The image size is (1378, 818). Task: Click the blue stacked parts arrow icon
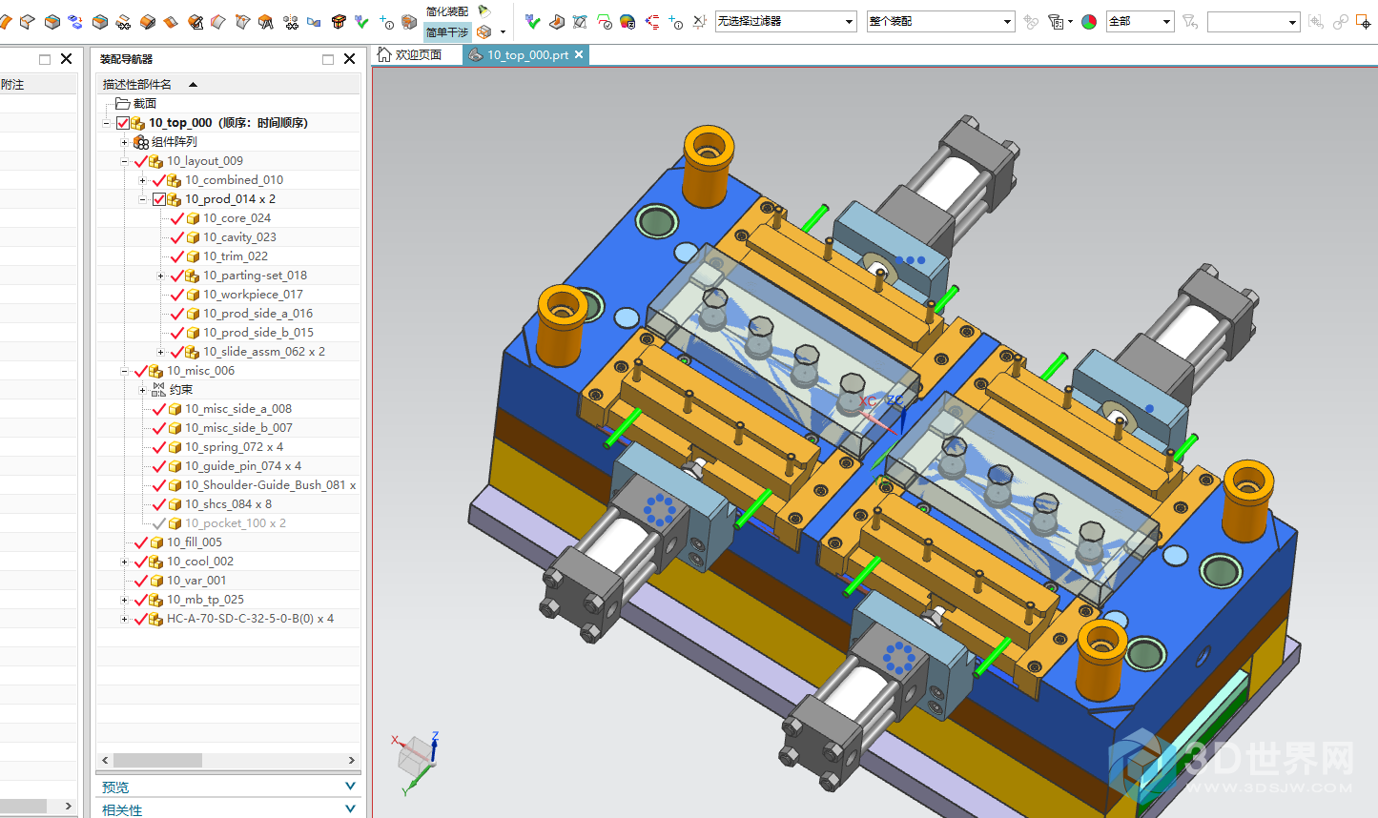pos(75,22)
